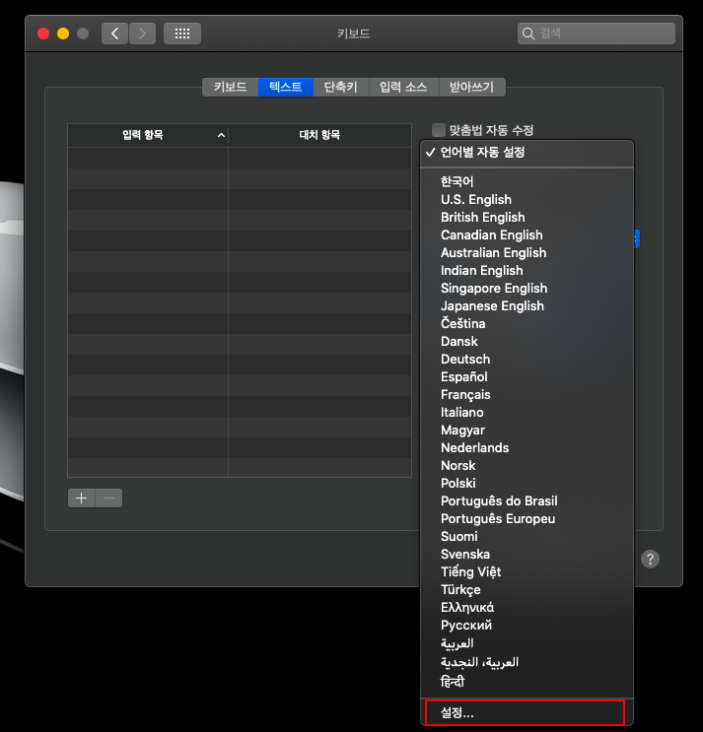The width and height of the screenshot is (703, 732).
Task: Pick Japanese English
Action: [x=527, y=305]
